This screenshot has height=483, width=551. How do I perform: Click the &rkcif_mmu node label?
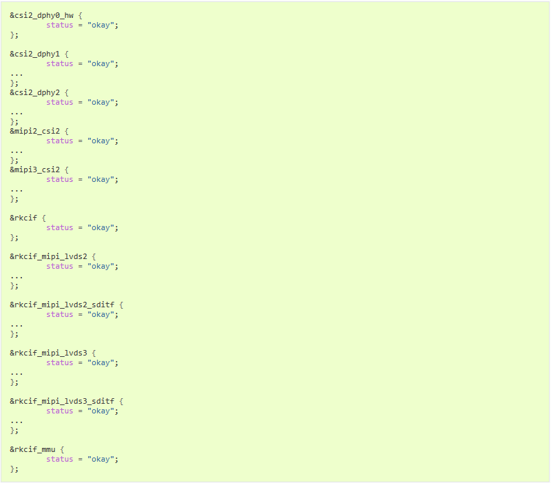click(x=32, y=449)
